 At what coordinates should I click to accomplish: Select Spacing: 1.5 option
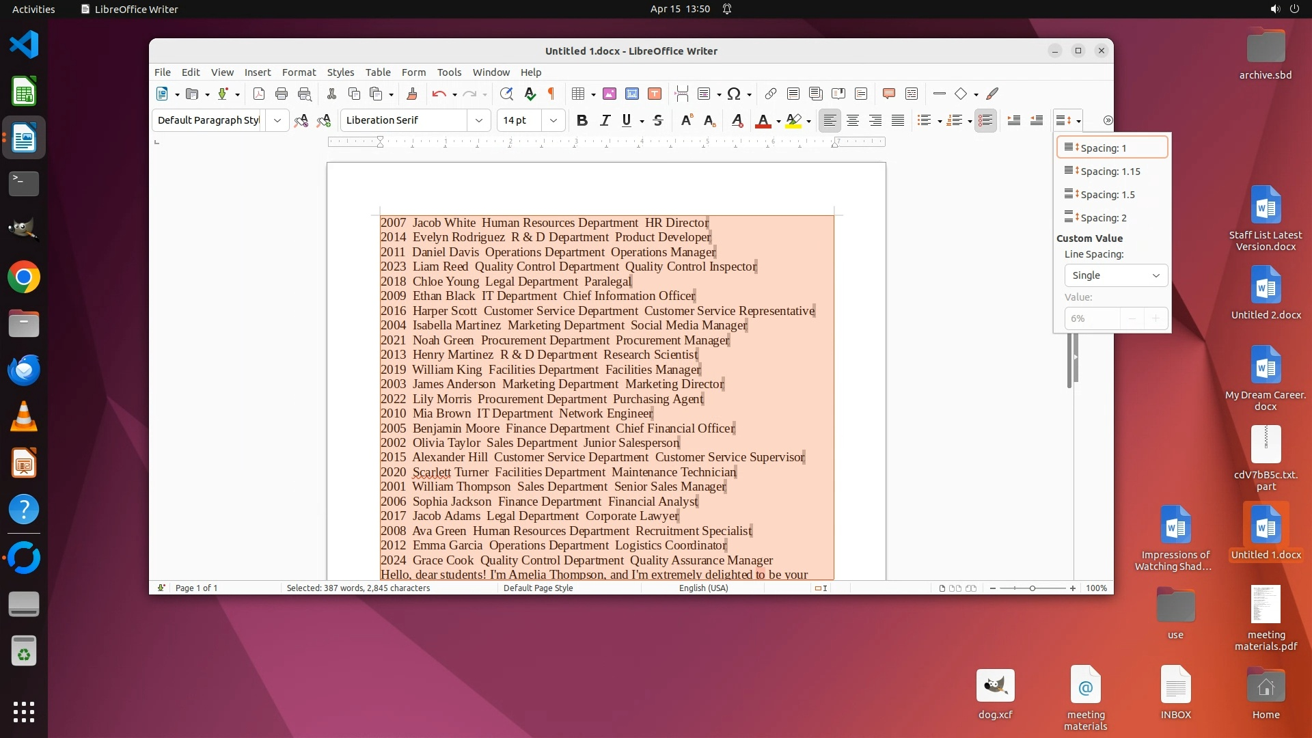(x=1107, y=195)
